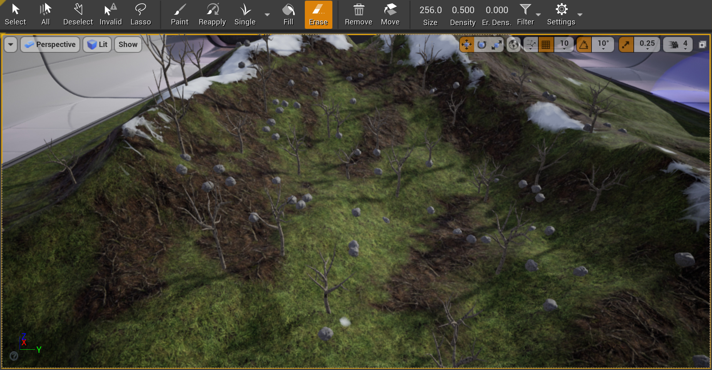Screen dimensions: 712x370
Task: Switch to scale transform gizmo
Action: point(497,44)
